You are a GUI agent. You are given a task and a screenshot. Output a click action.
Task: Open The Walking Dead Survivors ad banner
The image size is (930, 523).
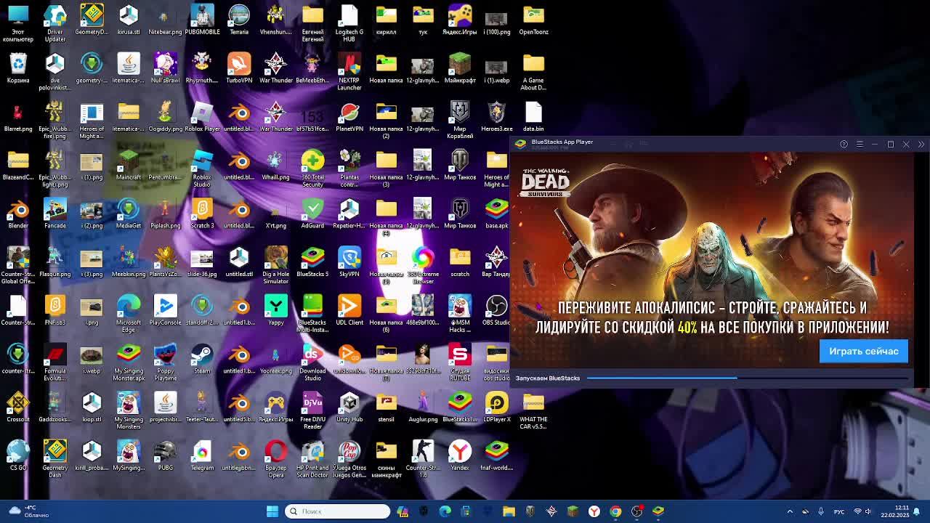click(x=712, y=261)
